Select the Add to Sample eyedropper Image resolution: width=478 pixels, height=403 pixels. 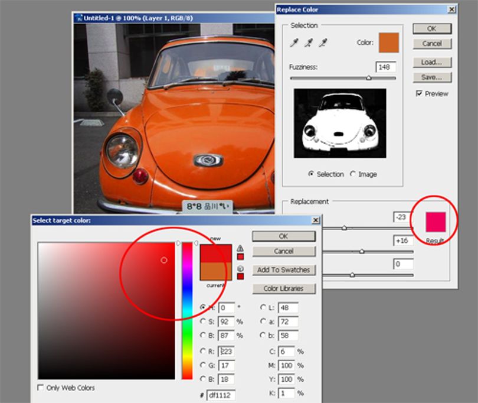pyautogui.click(x=309, y=43)
